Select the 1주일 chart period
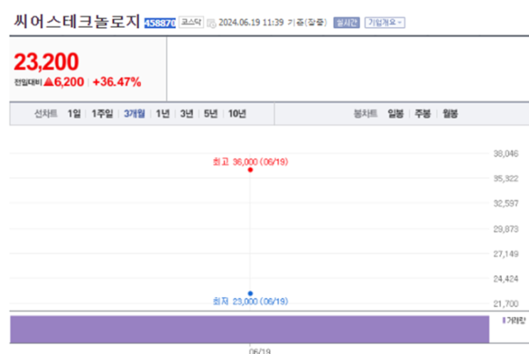Image resolution: width=529 pixels, height=354 pixels. pyautogui.click(x=103, y=114)
